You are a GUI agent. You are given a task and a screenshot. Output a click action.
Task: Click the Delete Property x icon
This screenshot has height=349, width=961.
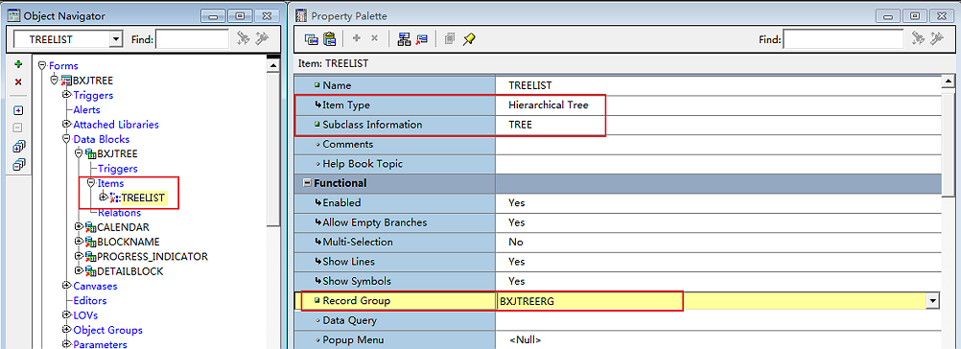374,38
